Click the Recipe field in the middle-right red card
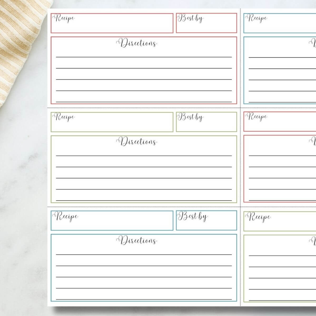The width and height of the screenshot is (316, 316). [x=280, y=121]
